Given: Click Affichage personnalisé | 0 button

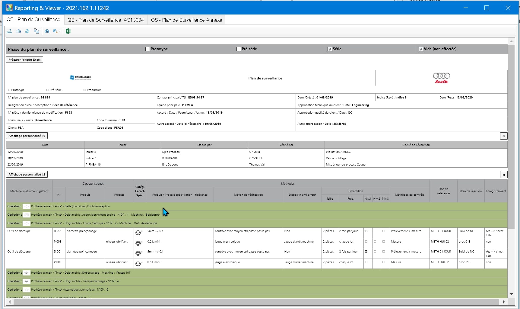Looking at the screenshot, I should 27,136.
